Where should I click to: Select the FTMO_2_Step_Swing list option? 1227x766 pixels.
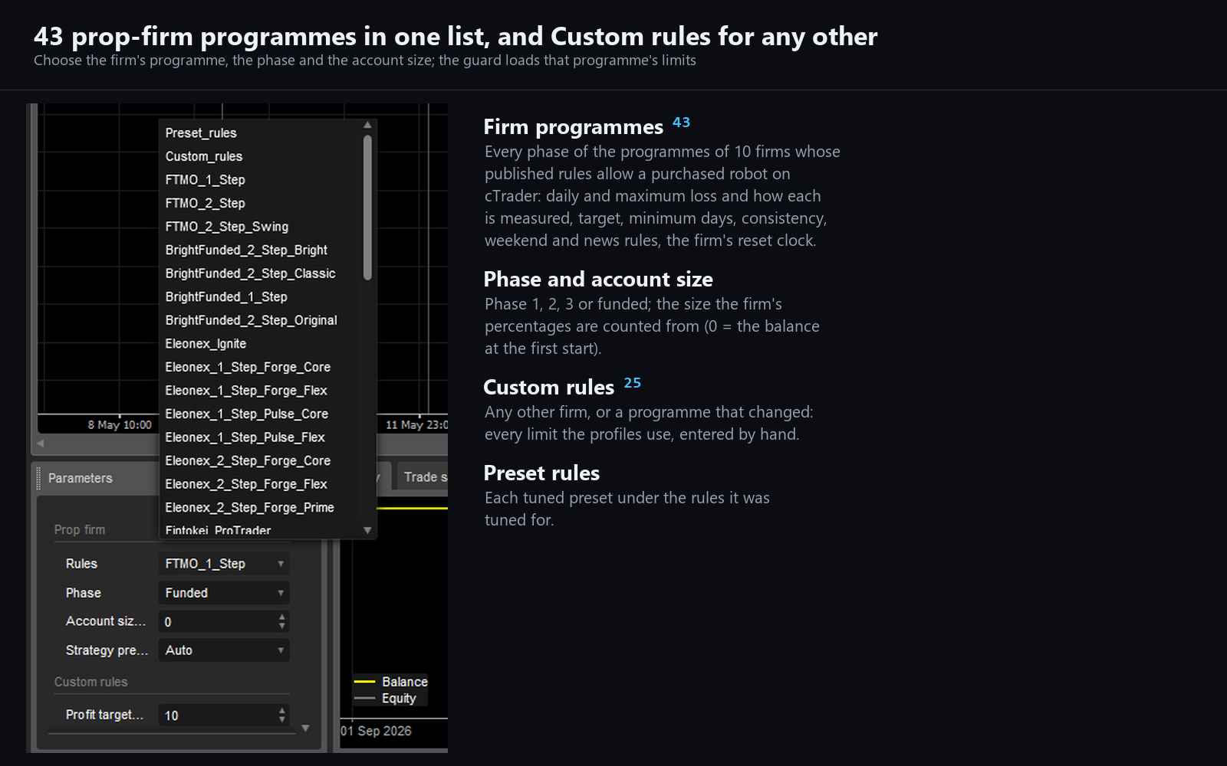coord(261,227)
